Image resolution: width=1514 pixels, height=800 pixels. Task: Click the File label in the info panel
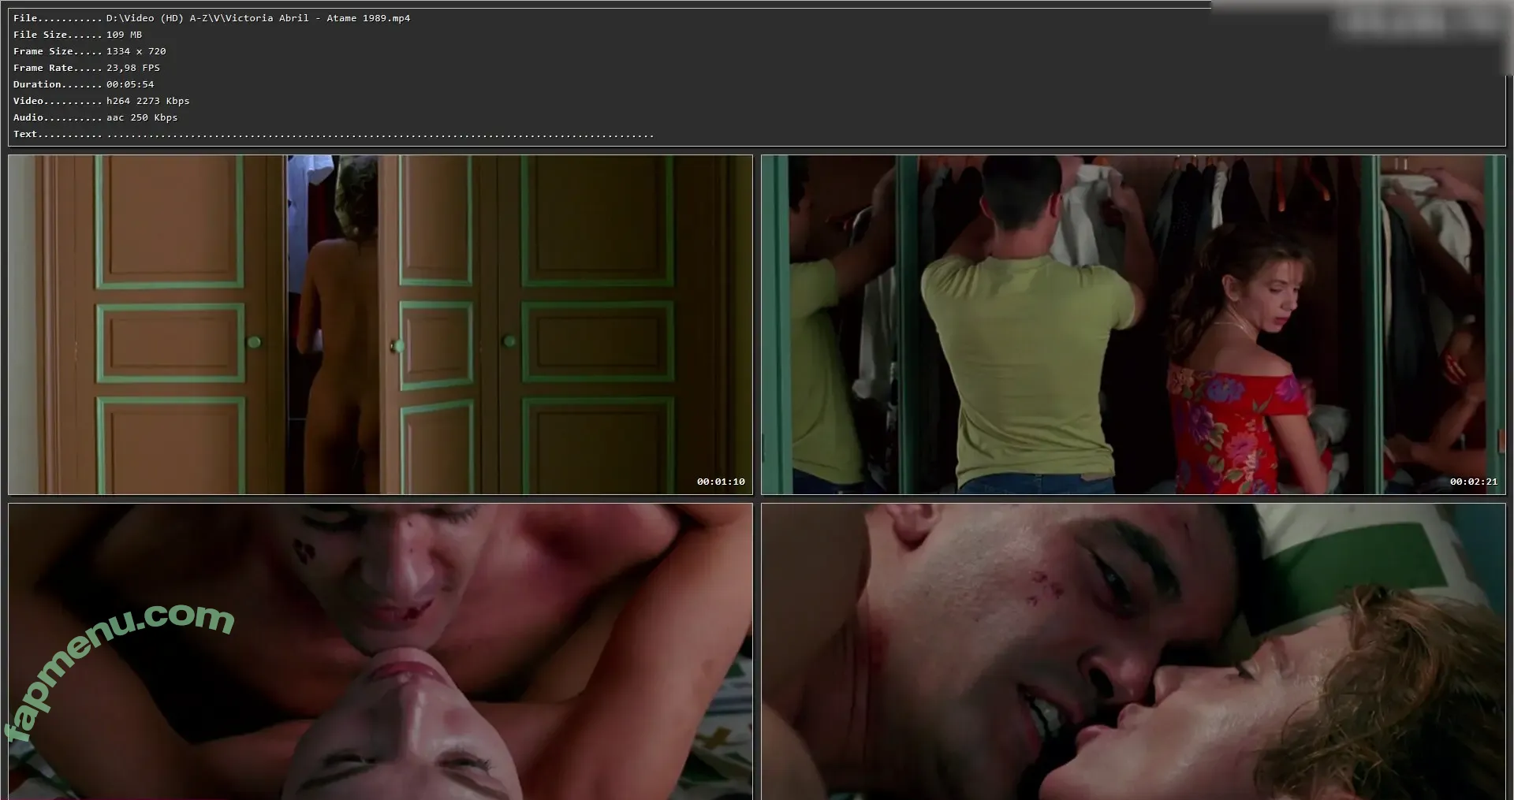pyautogui.click(x=25, y=18)
